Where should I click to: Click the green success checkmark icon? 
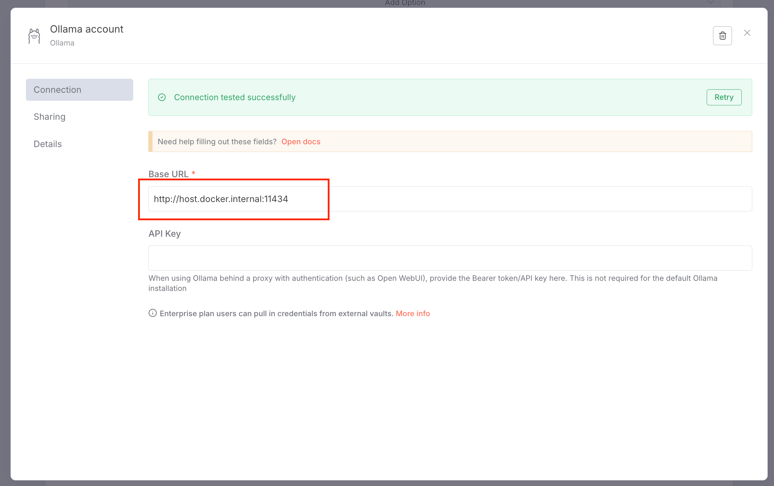click(x=162, y=97)
